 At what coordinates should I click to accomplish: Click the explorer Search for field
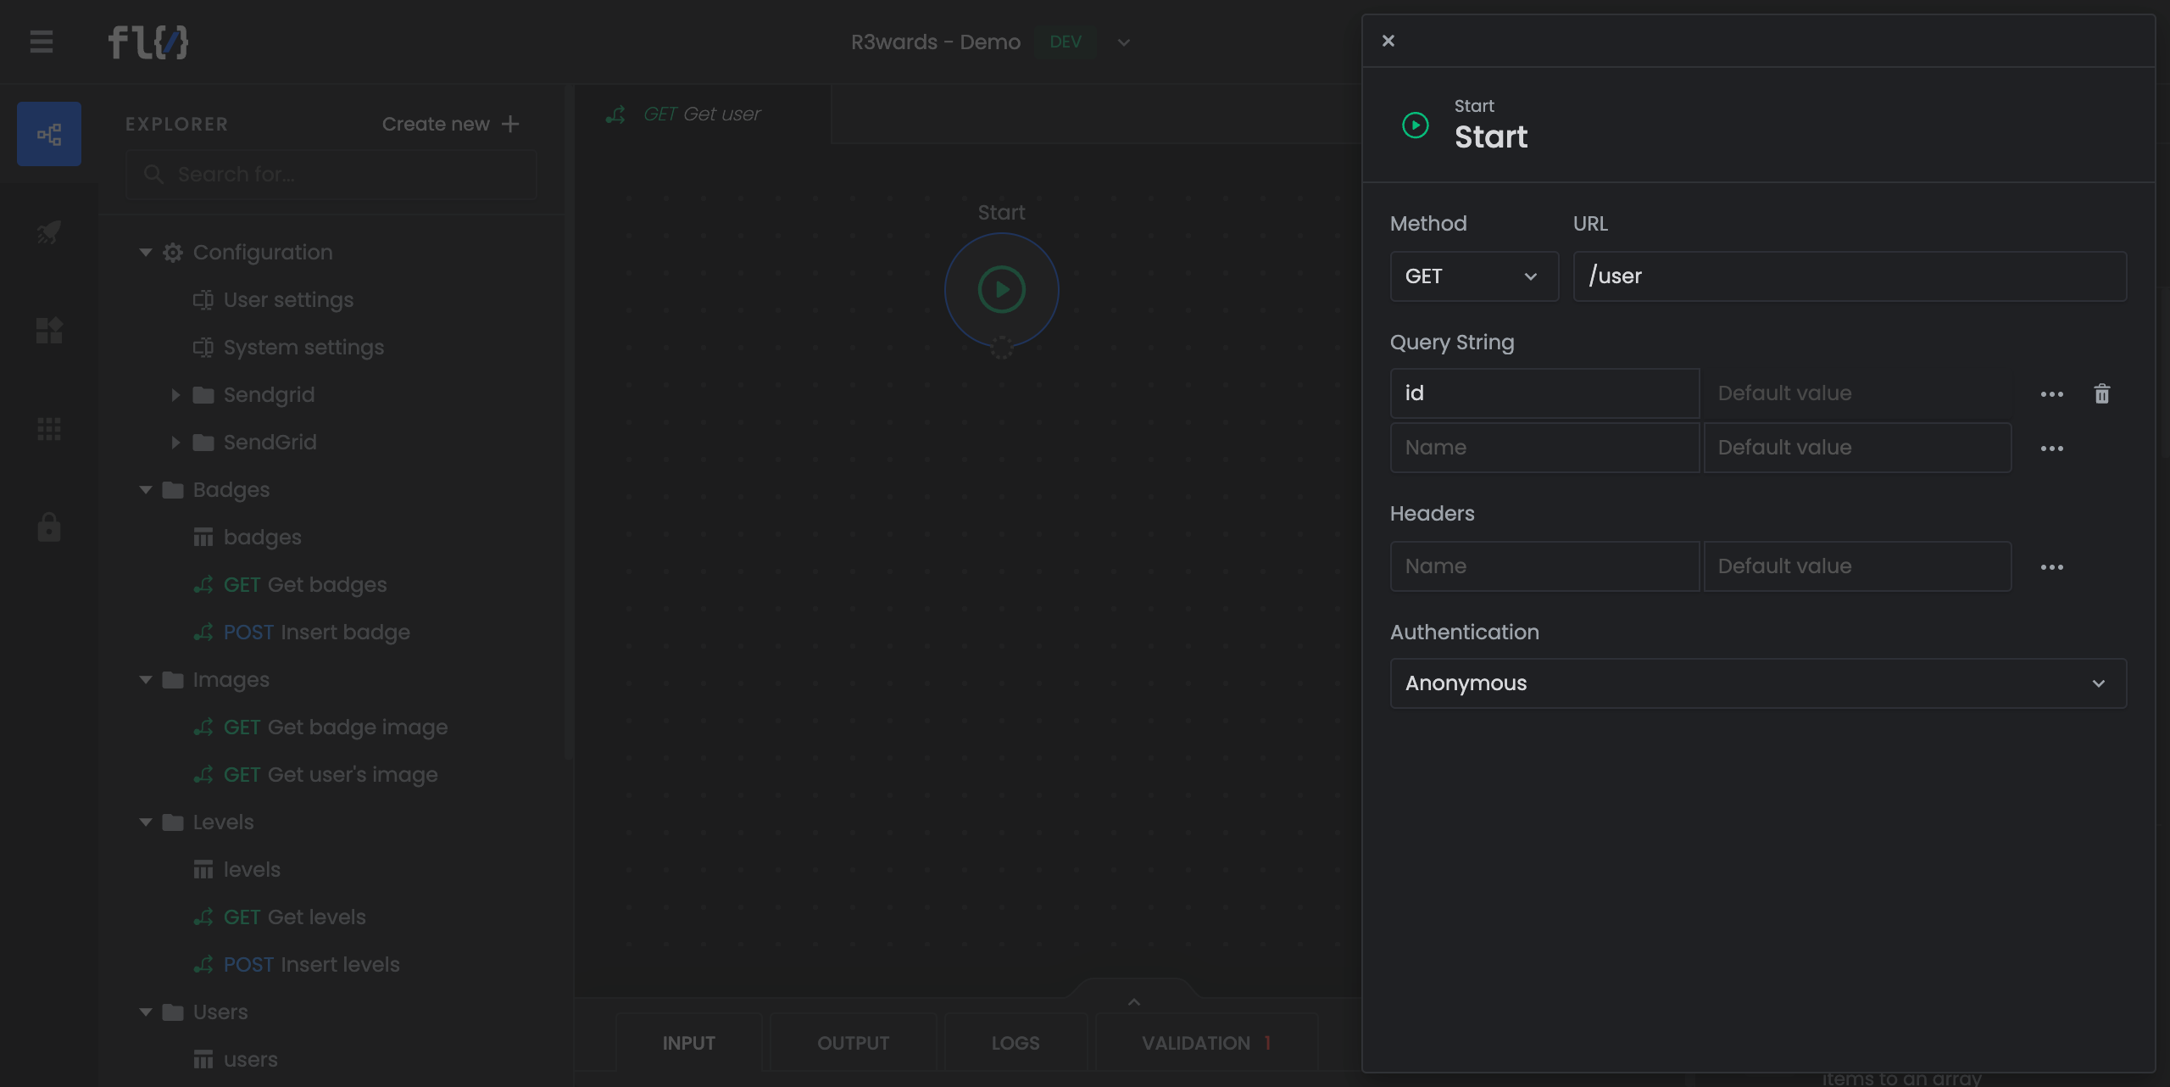pos(331,175)
